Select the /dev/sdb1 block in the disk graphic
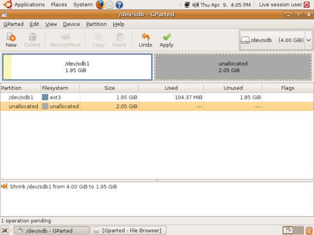314x235 pixels. click(78, 67)
